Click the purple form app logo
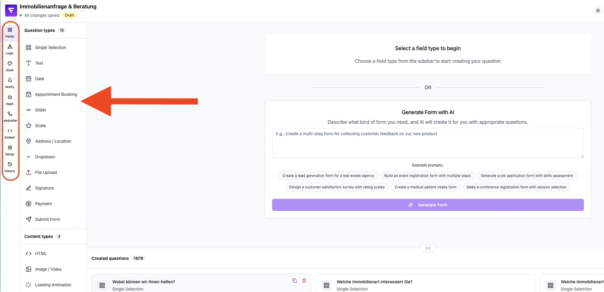The image size is (604, 292). point(11,11)
